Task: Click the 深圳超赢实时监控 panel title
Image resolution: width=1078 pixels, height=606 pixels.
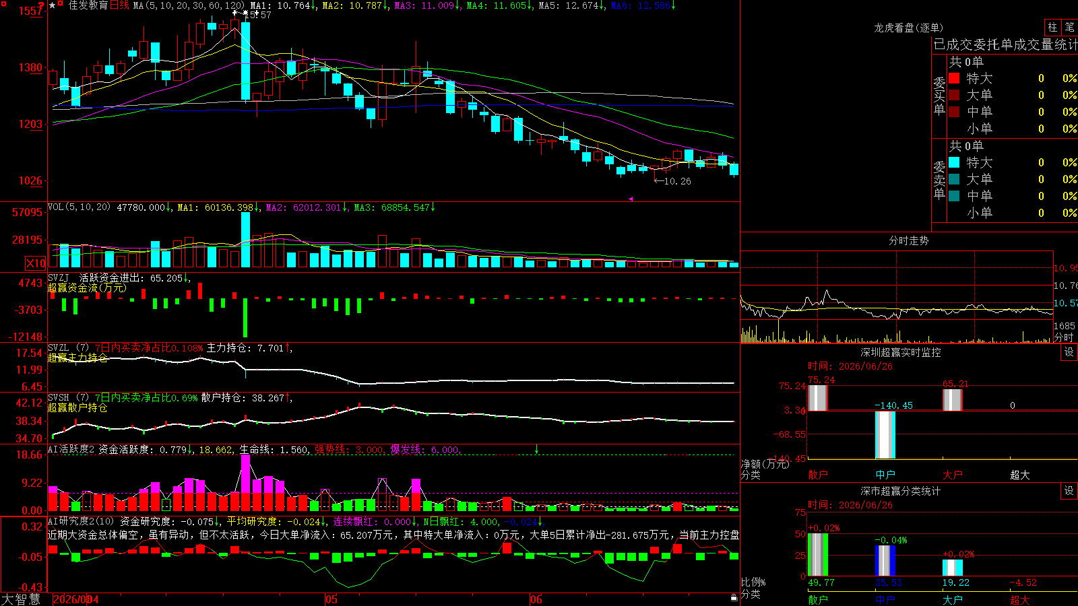Action: (901, 352)
